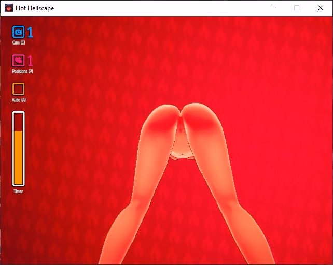This screenshot has height=265, width=333.
Task: Click the Hot Hellscape app icon in title bar
Action: click(9, 8)
